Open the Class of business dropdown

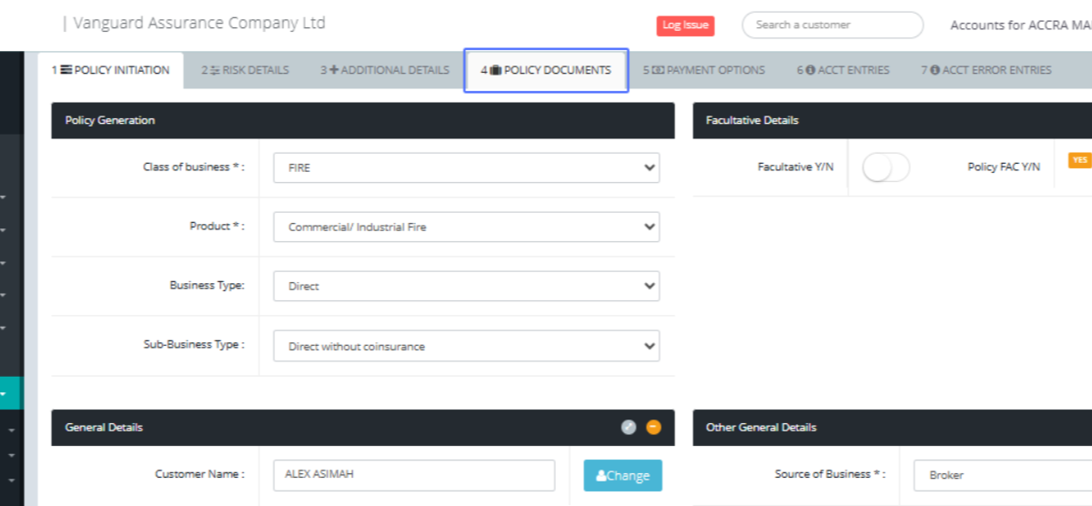pos(466,167)
